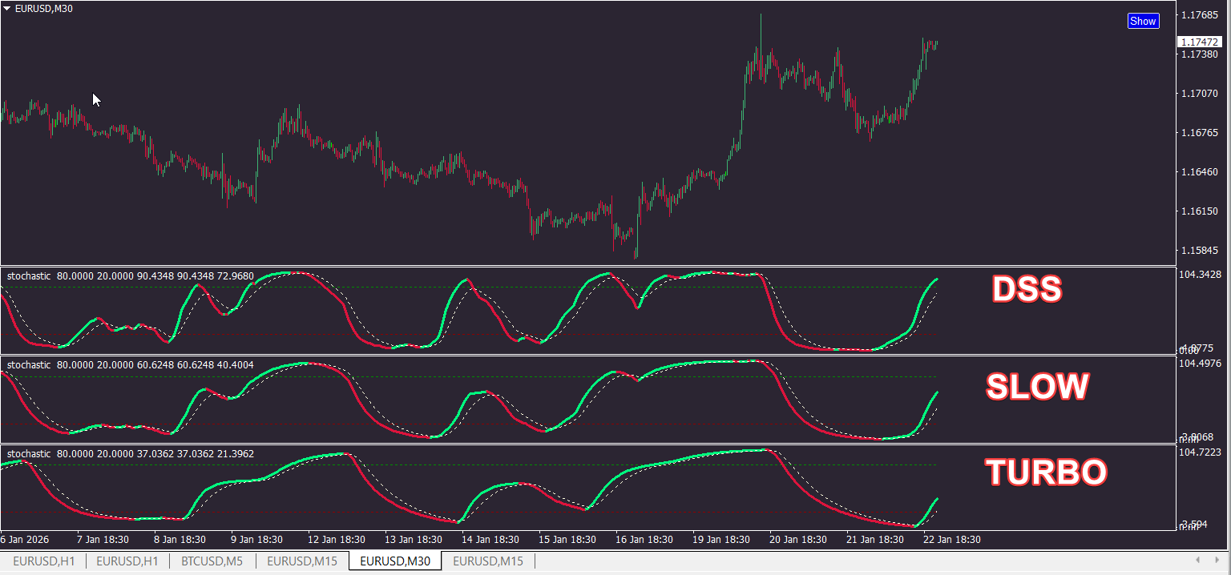
Task: Click the 1.16460 price scale label
Action: coord(1201,172)
